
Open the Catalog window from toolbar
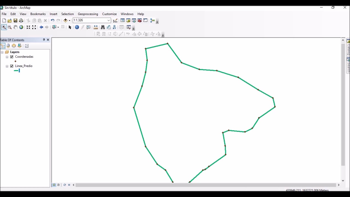[128, 21]
